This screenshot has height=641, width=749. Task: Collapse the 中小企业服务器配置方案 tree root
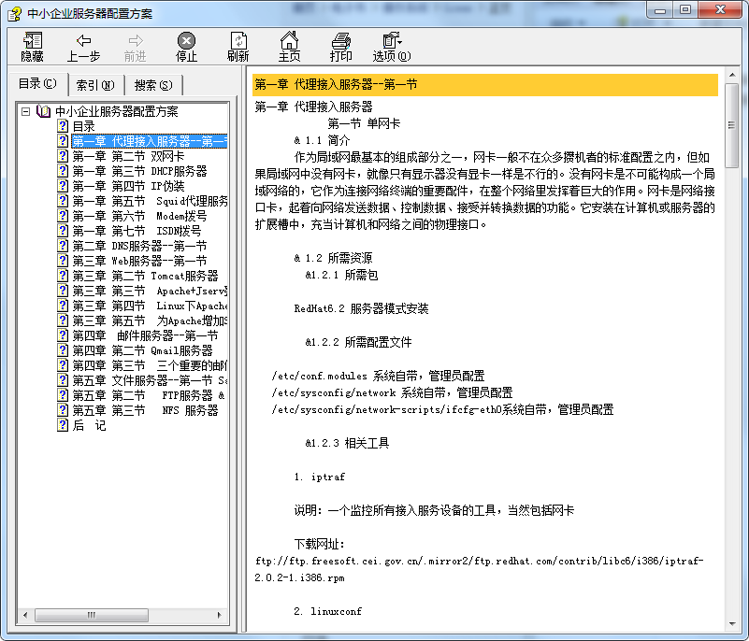point(26,111)
